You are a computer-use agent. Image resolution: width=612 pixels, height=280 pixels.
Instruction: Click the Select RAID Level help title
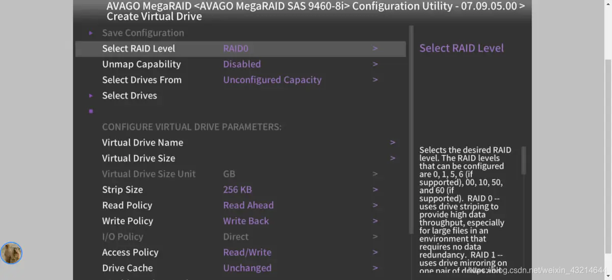coord(462,48)
